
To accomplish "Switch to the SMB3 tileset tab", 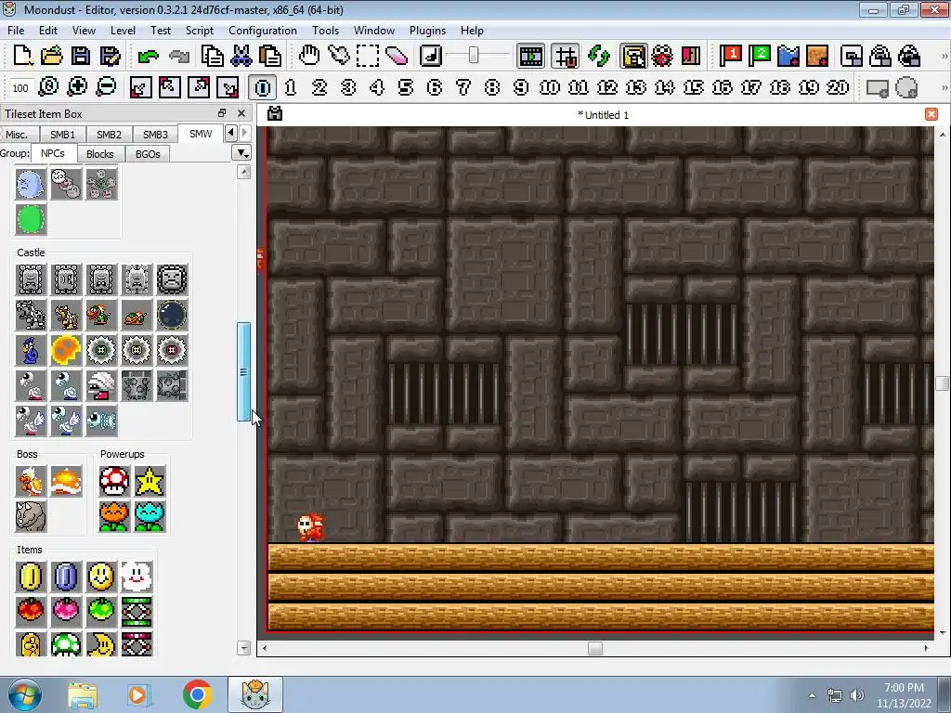I will coord(155,135).
